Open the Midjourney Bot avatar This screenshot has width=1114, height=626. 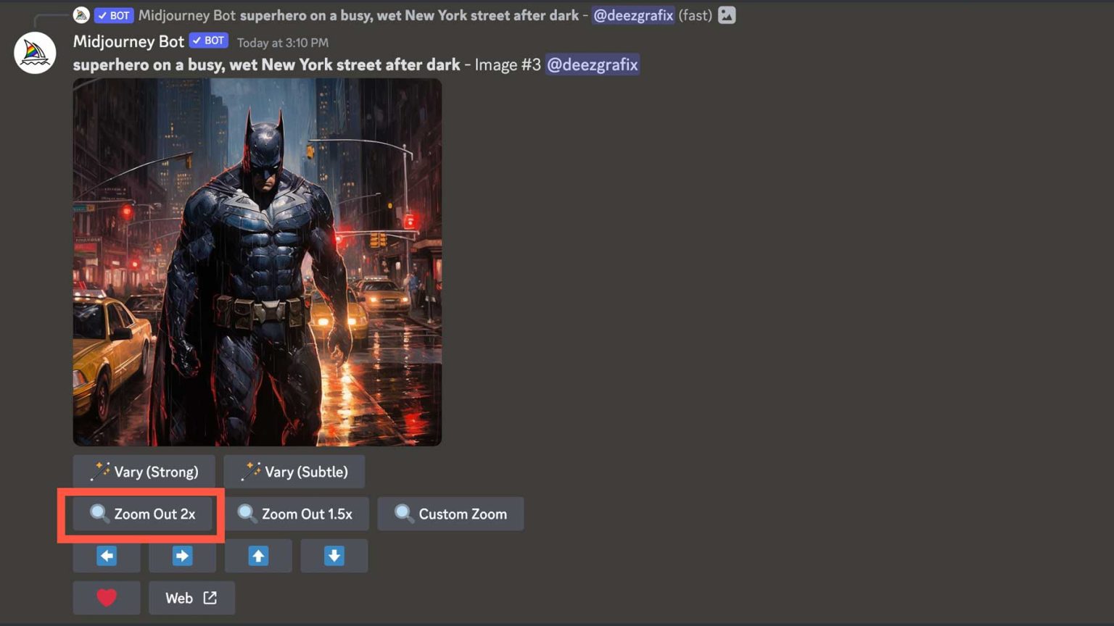(34, 52)
